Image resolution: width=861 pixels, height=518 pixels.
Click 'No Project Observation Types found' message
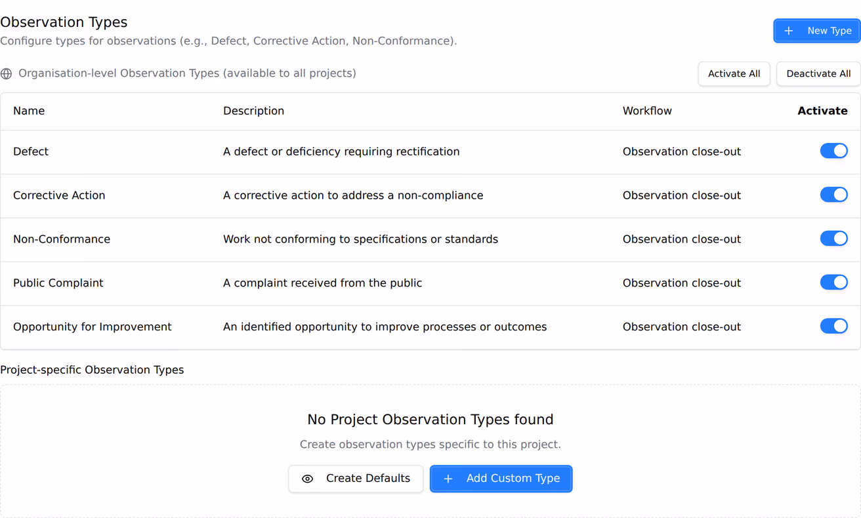coord(430,420)
